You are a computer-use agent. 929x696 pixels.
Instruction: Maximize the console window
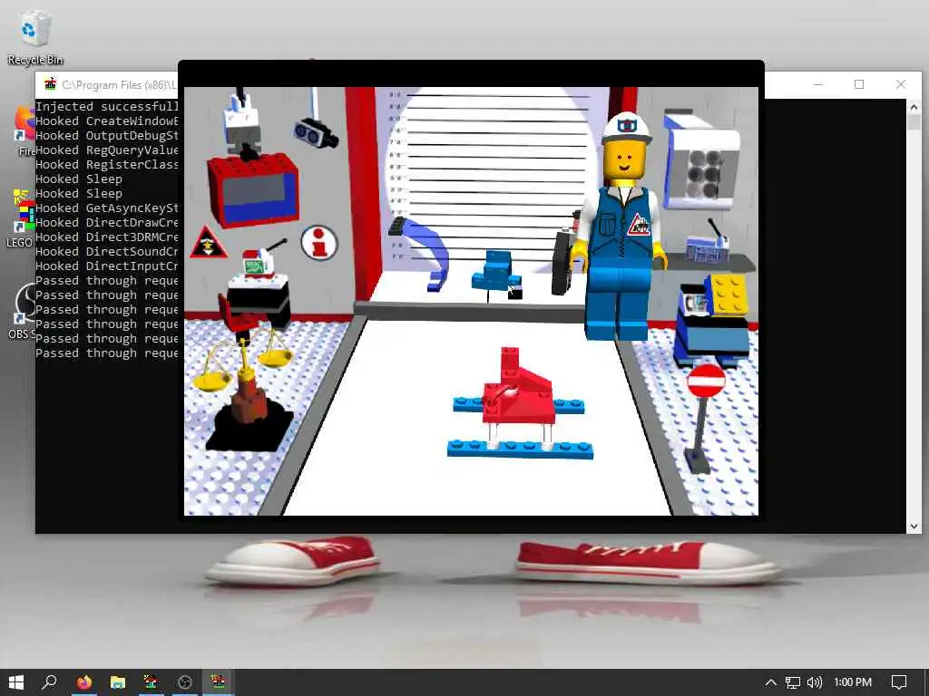[859, 84]
